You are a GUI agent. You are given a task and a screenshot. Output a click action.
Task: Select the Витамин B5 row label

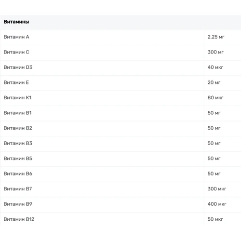[18, 159]
